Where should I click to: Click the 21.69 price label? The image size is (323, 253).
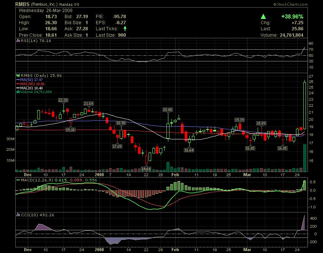pyautogui.click(x=89, y=104)
